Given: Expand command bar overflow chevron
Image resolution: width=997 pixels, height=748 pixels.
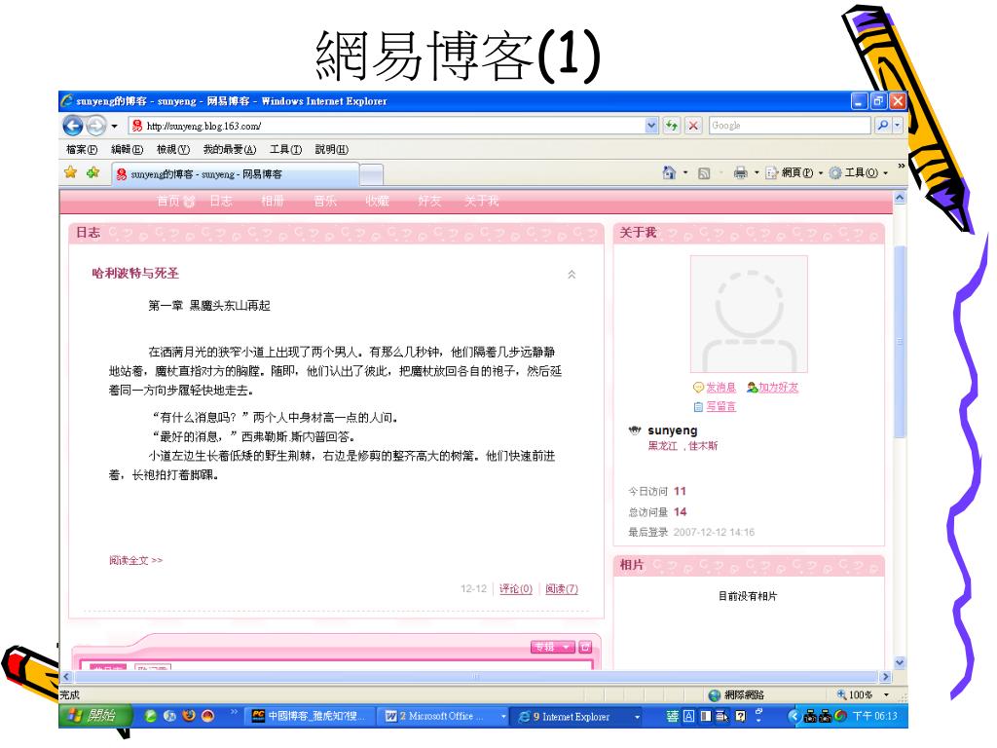Looking at the screenshot, I should (901, 166).
